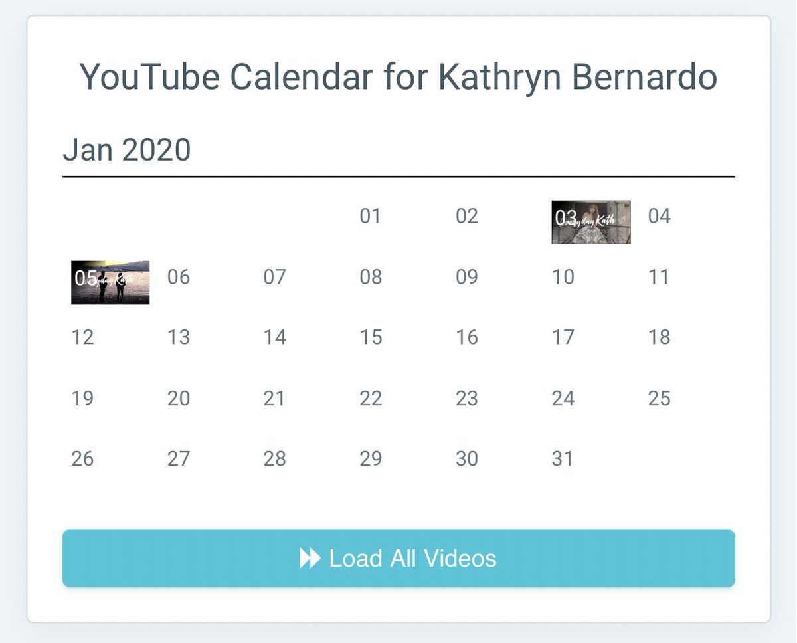Click the Load All Videos button
Image resolution: width=797 pixels, height=643 pixels.
[398, 558]
